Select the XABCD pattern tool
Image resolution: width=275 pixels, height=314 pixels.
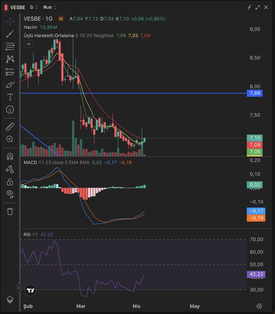tap(10, 59)
